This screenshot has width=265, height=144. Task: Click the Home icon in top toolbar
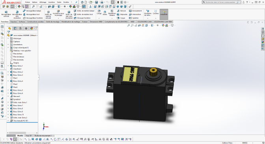[x=82, y=2]
